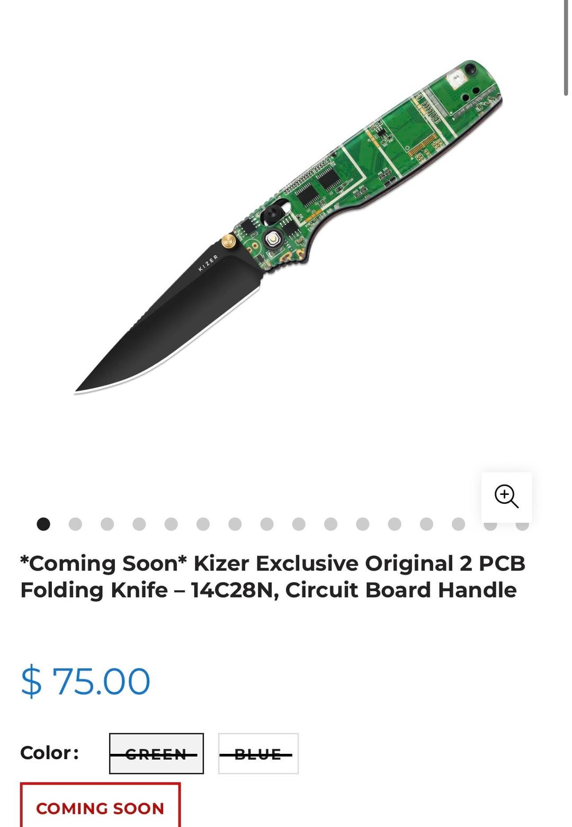Open the magnifier zoom icon
Image resolution: width=572 pixels, height=827 pixels.
(506, 496)
